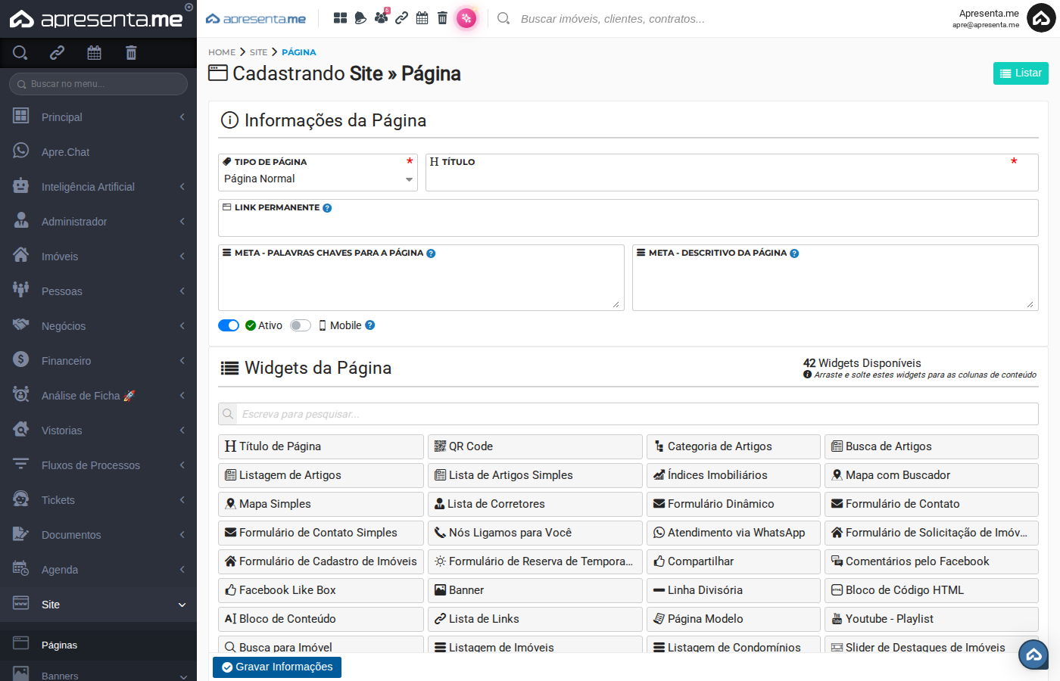Viewport: 1060px width, 681px height.
Task: Click Gravar Informações button
Action: click(x=277, y=667)
